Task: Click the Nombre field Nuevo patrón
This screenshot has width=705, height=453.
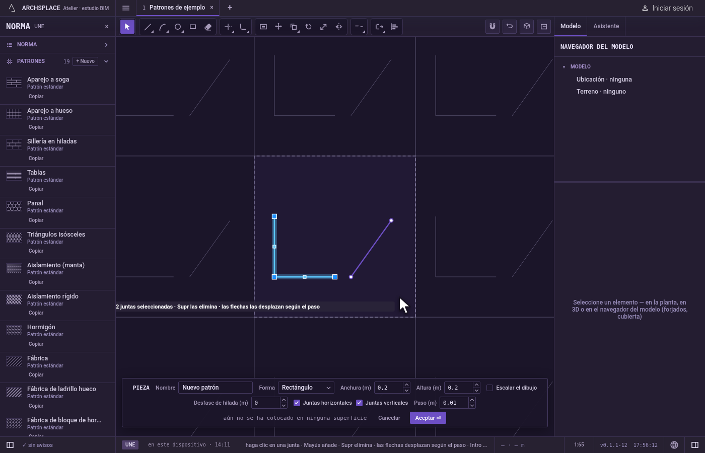Action: (216, 388)
